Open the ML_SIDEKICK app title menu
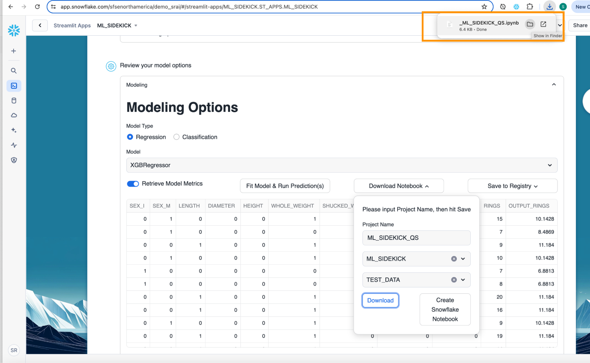Screen dimensions: 590x363 [x=117, y=25]
